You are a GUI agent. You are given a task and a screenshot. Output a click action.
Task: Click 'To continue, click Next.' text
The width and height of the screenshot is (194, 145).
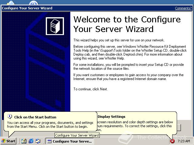[x=90, y=89]
